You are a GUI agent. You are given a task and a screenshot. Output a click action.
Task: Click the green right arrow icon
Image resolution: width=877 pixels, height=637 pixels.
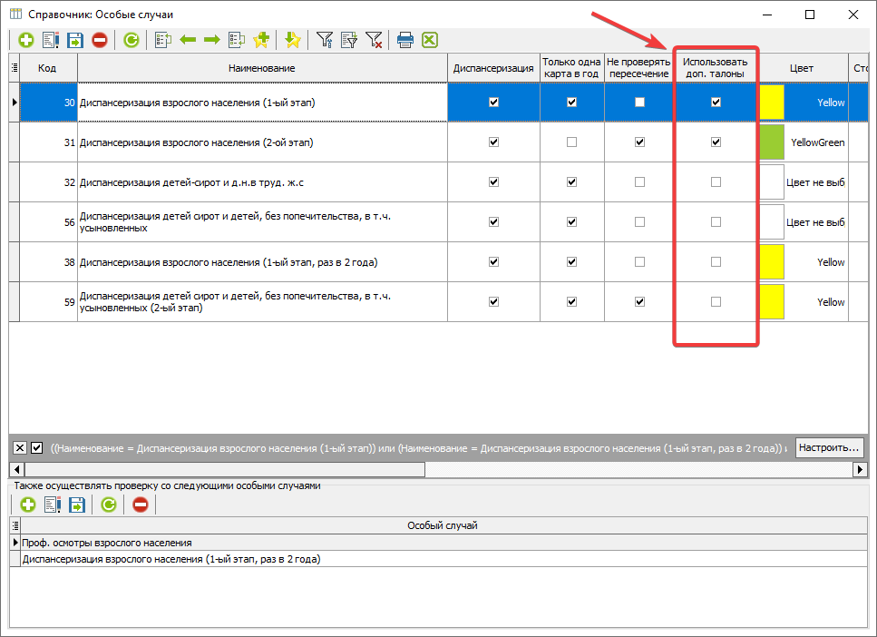[212, 40]
